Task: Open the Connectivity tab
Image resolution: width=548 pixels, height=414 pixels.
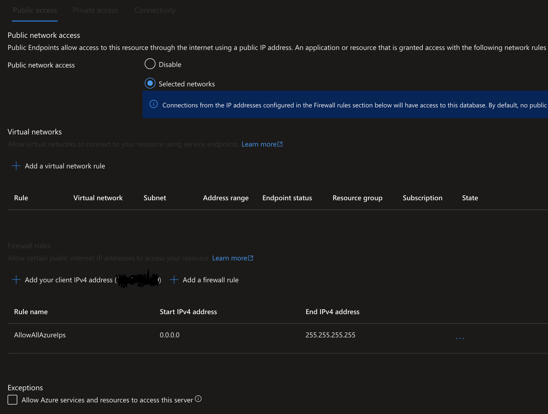Action: (x=155, y=10)
